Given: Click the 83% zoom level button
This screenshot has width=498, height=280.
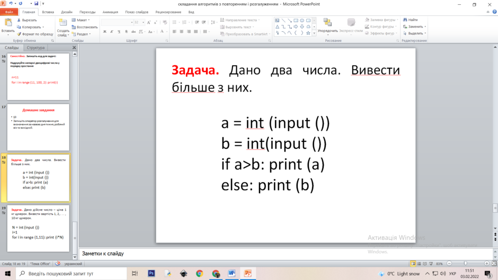Looking at the screenshot, I should 439,264.
